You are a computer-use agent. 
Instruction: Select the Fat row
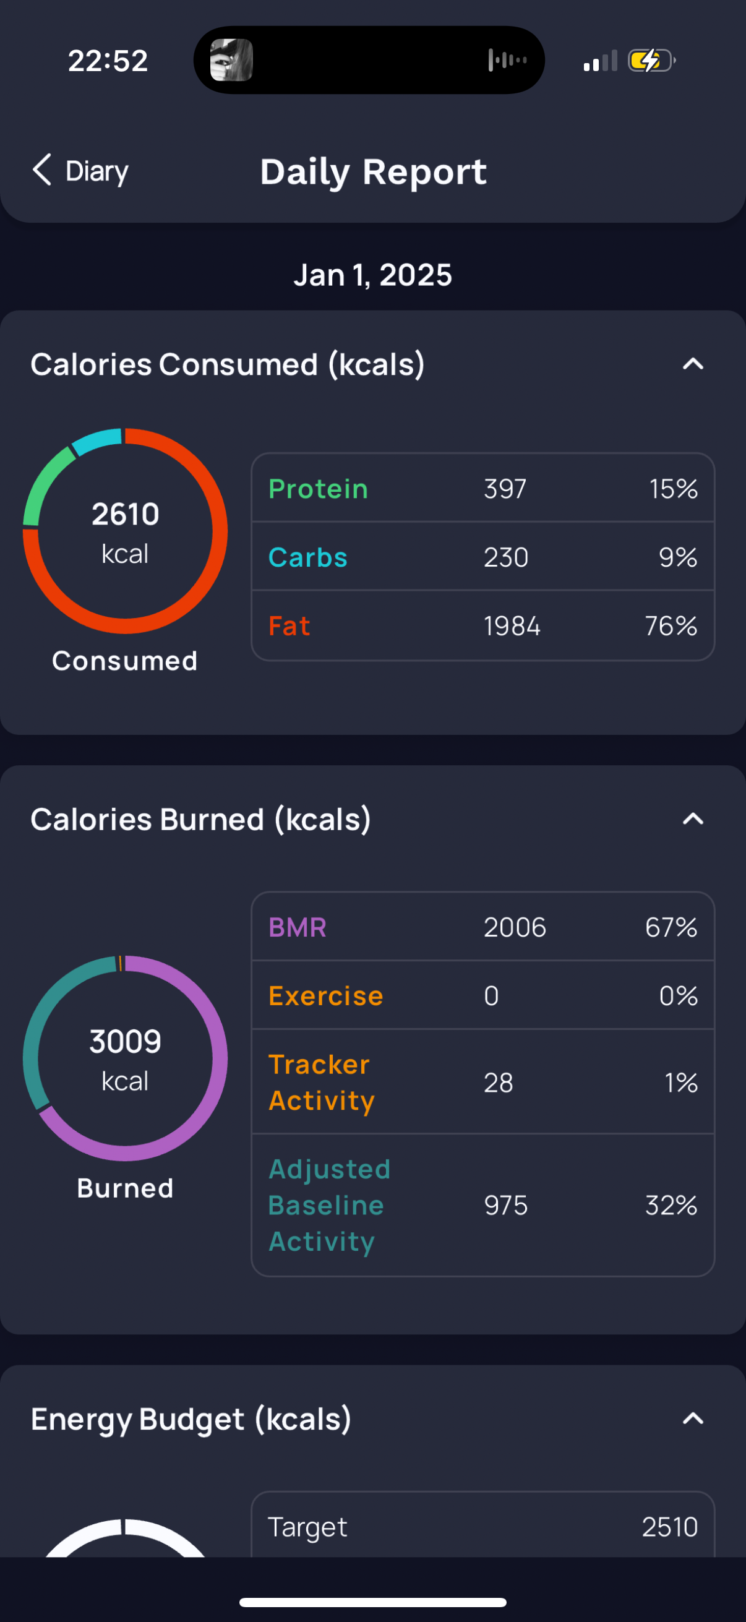482,626
